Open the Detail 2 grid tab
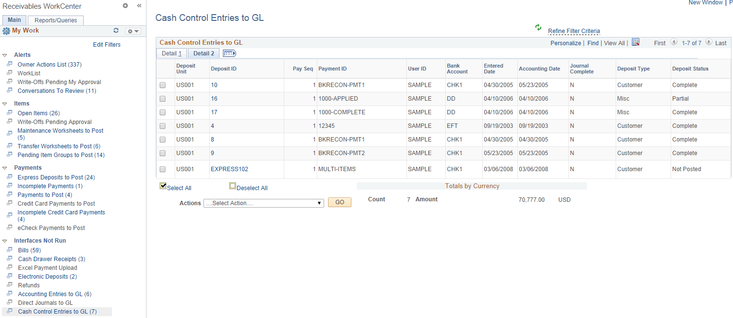 (203, 53)
